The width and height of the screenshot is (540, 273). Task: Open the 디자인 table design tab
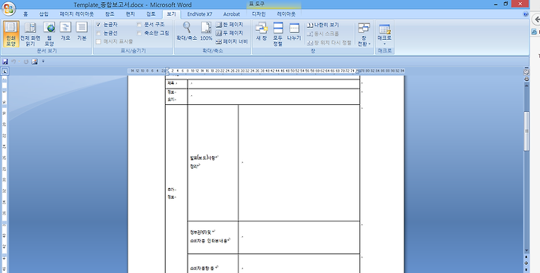(x=259, y=14)
